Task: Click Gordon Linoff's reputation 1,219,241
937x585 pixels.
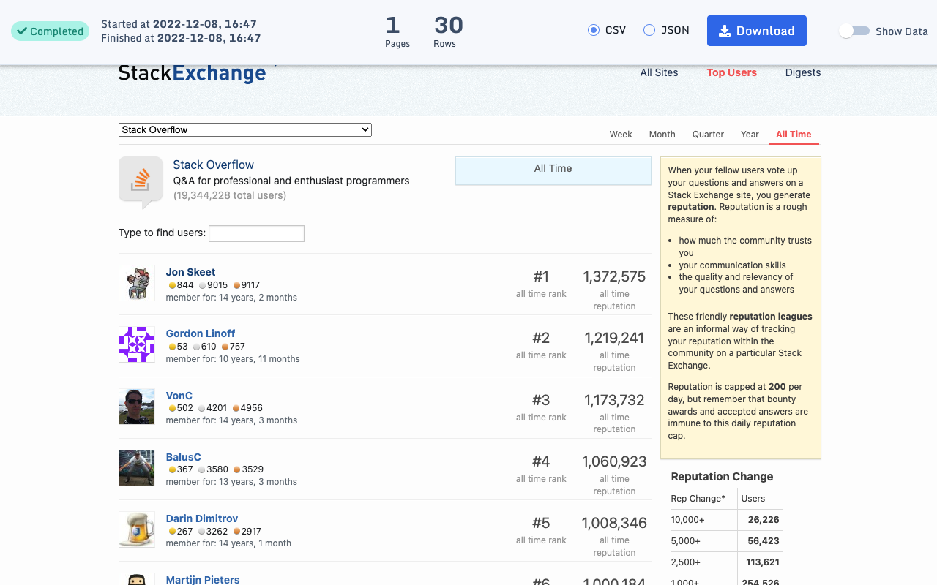Action: point(614,338)
